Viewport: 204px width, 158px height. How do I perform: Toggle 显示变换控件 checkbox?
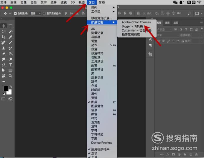(44, 13)
